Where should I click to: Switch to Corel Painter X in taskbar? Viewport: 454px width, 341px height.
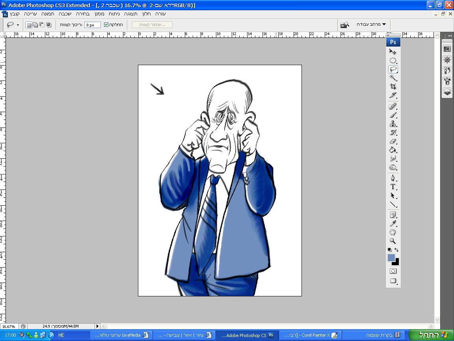coord(310,335)
